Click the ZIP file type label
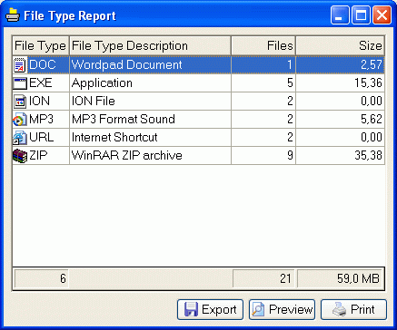The height and width of the screenshot is (330, 397). point(38,155)
